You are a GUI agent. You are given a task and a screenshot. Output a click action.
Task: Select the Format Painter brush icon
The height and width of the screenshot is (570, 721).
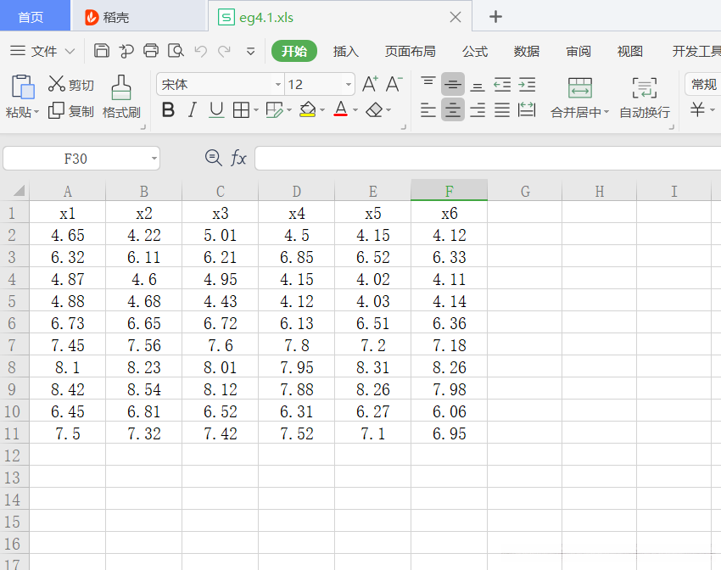(x=121, y=87)
